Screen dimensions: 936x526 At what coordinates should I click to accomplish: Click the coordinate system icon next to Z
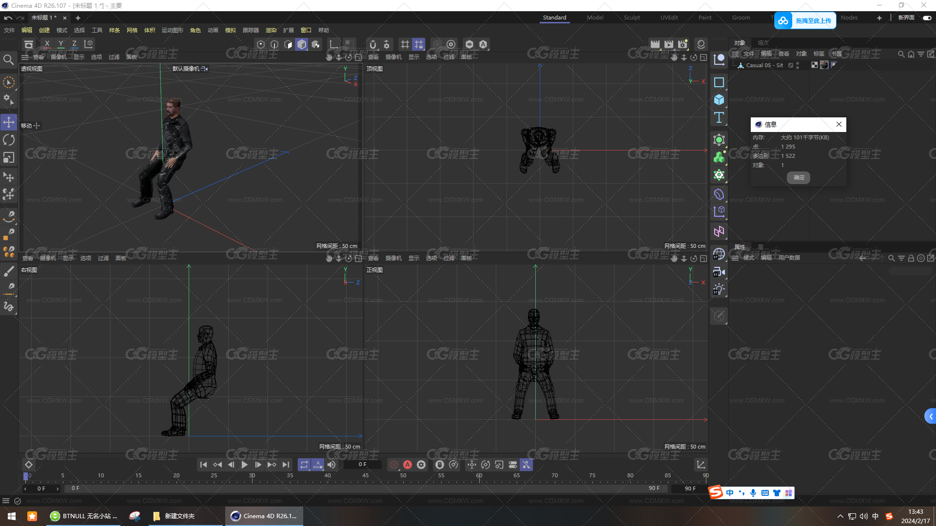(88, 44)
